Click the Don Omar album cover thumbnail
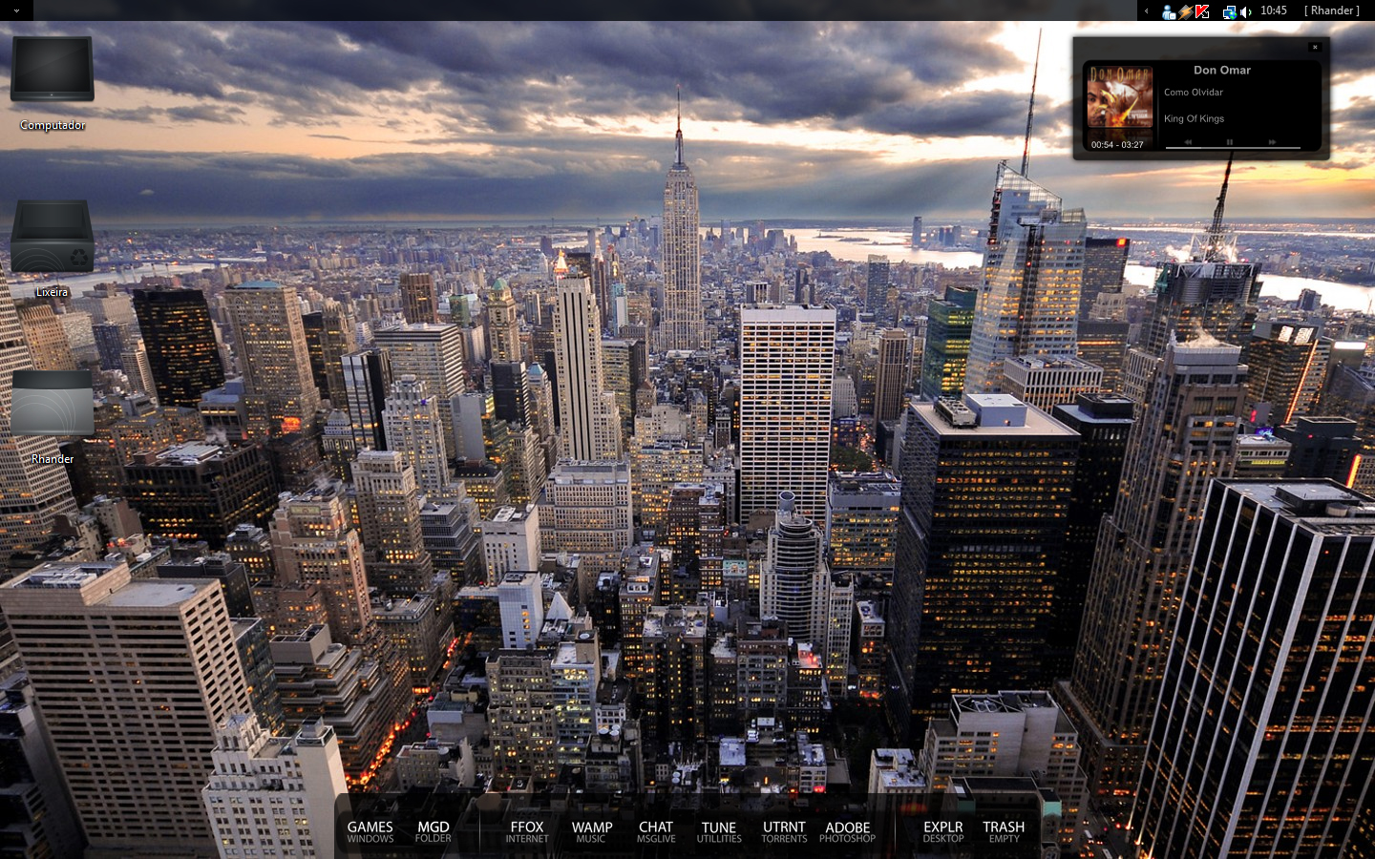This screenshot has height=859, width=1375. [1120, 97]
